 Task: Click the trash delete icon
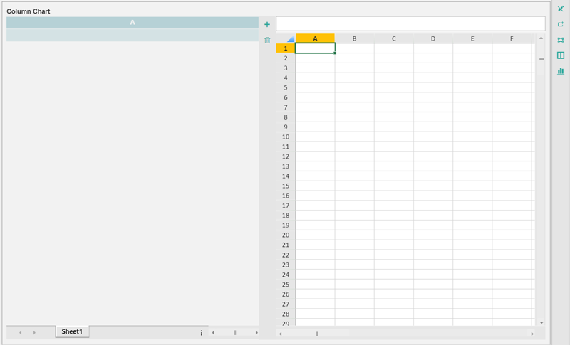click(x=267, y=41)
